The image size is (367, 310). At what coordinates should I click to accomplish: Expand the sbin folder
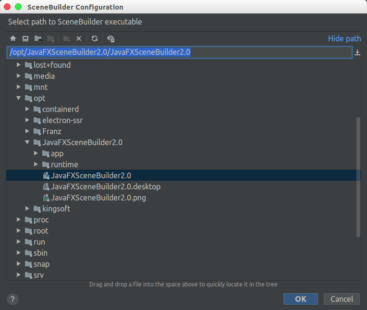[18, 253]
